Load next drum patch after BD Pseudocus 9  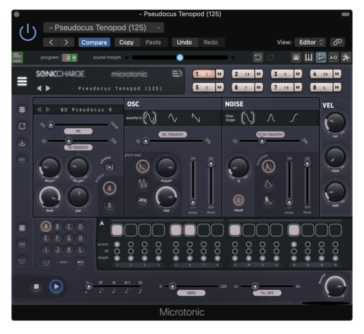(x=48, y=110)
